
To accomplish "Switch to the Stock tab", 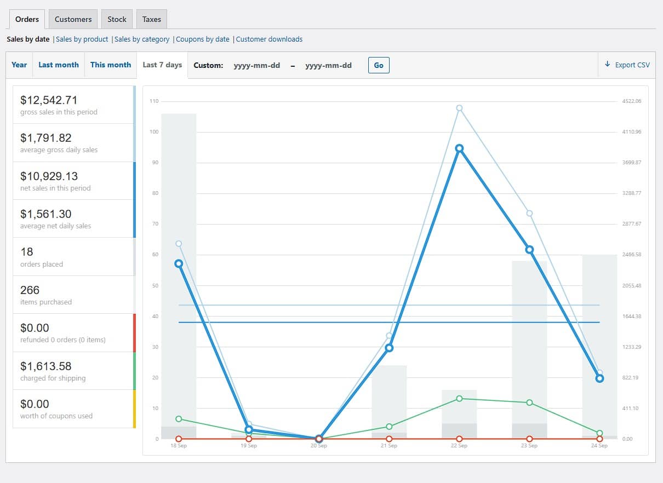I will tap(117, 19).
